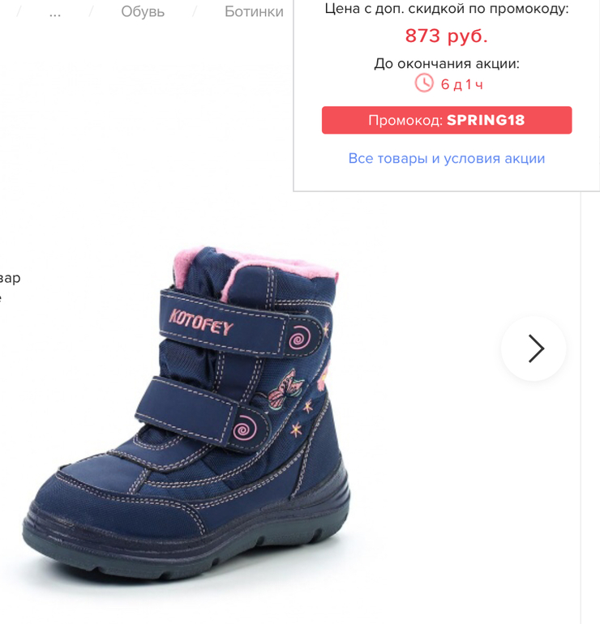Open the Ботинки breadcrumb category

click(x=254, y=11)
